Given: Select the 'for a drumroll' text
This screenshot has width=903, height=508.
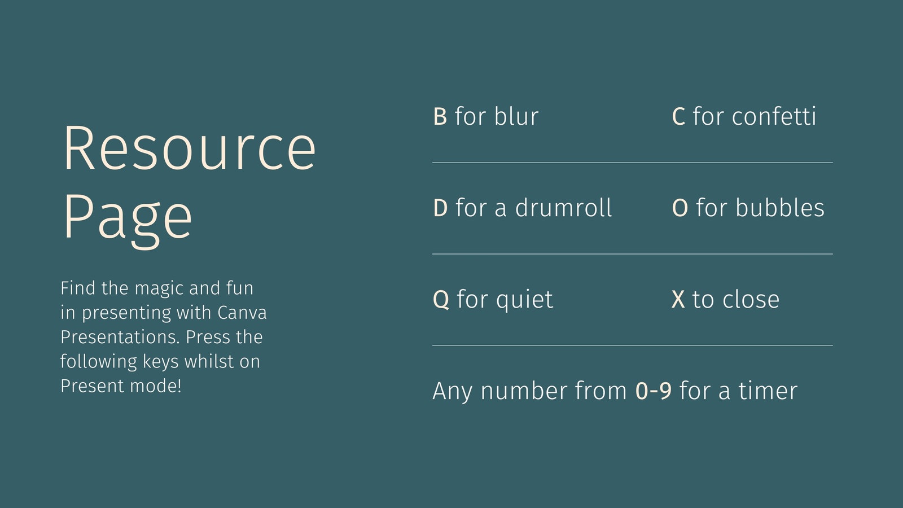Looking at the screenshot, I should point(534,208).
